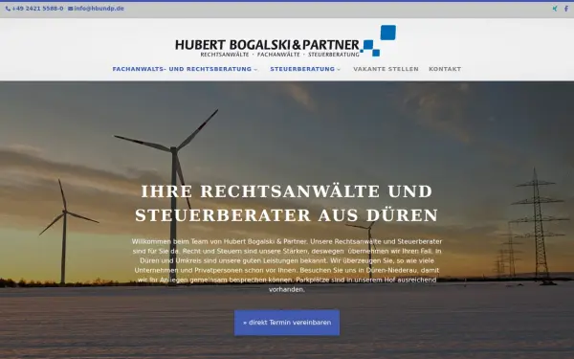This screenshot has width=574, height=359.
Task: Open the Facebook page icon
Action: click(566, 9)
